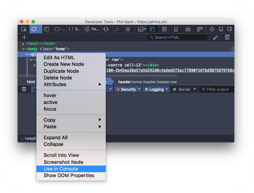Click the Search HTML field
254x193 pixels.
177,37
